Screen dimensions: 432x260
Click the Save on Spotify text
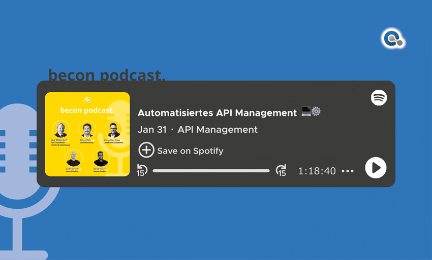pyautogui.click(x=190, y=151)
